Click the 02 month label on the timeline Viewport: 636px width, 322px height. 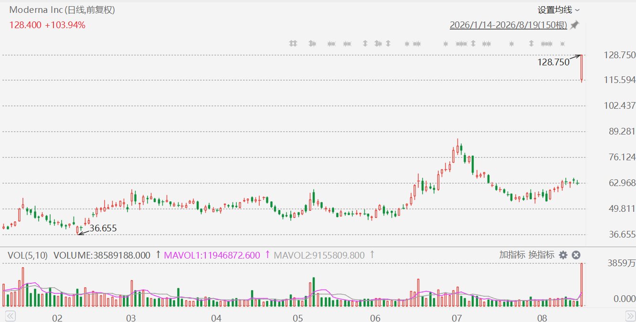click(x=57, y=318)
